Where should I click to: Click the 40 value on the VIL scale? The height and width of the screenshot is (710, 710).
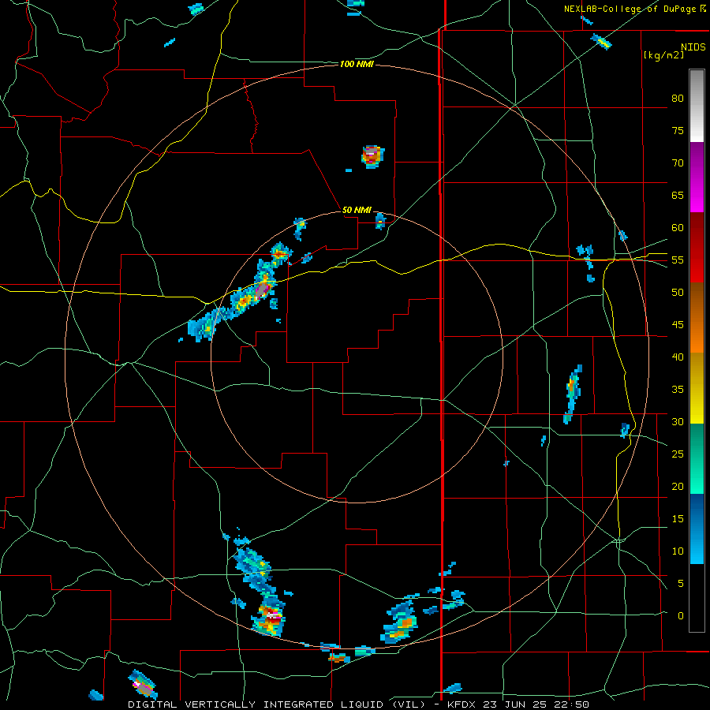[678, 357]
